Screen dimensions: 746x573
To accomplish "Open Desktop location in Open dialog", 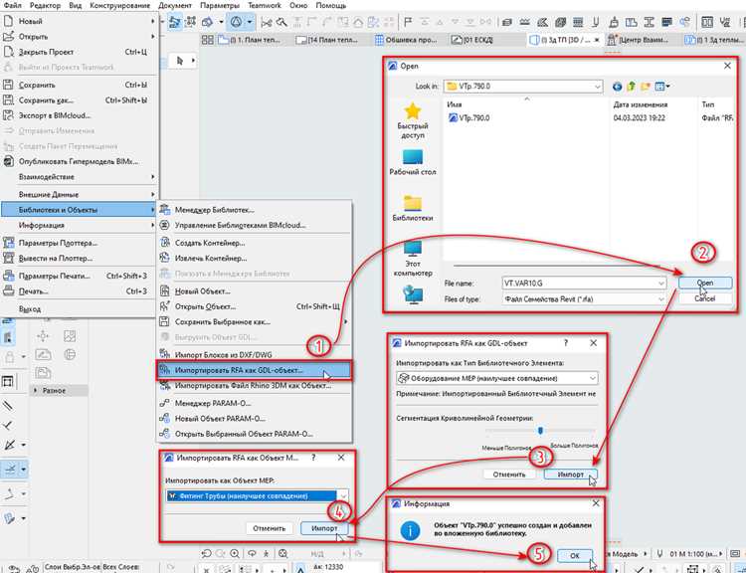I will pos(413,163).
